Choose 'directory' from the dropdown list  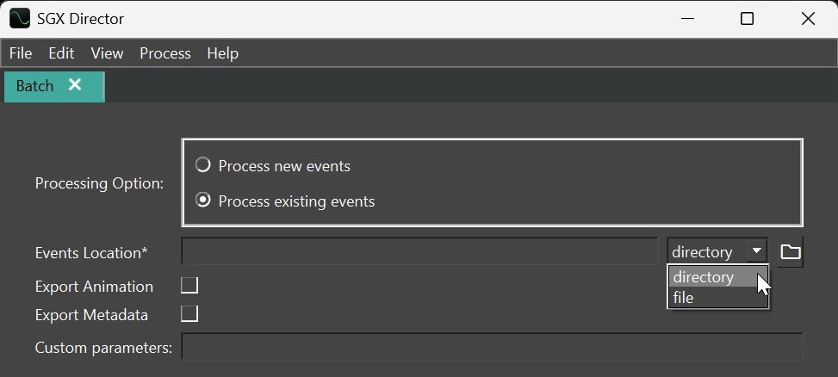point(704,277)
